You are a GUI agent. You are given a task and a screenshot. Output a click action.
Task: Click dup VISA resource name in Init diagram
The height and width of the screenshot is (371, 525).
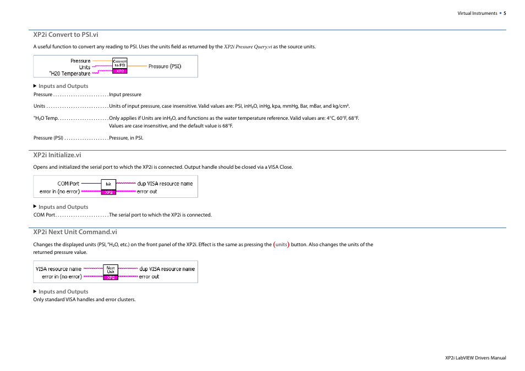[x=165, y=184]
